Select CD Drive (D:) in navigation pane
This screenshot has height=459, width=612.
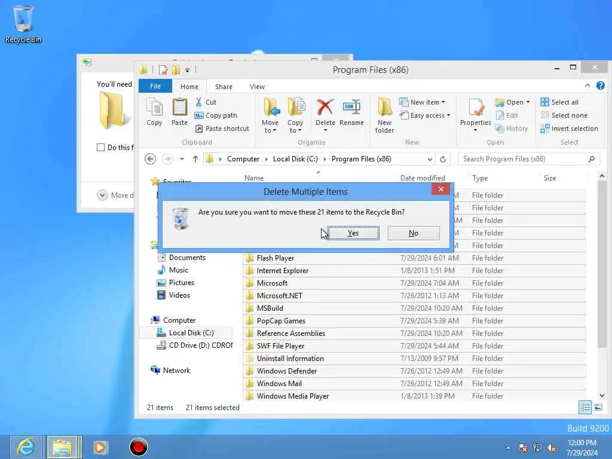(x=194, y=345)
